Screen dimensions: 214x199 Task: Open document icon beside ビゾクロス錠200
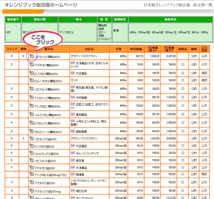pyautogui.click(x=31, y=146)
